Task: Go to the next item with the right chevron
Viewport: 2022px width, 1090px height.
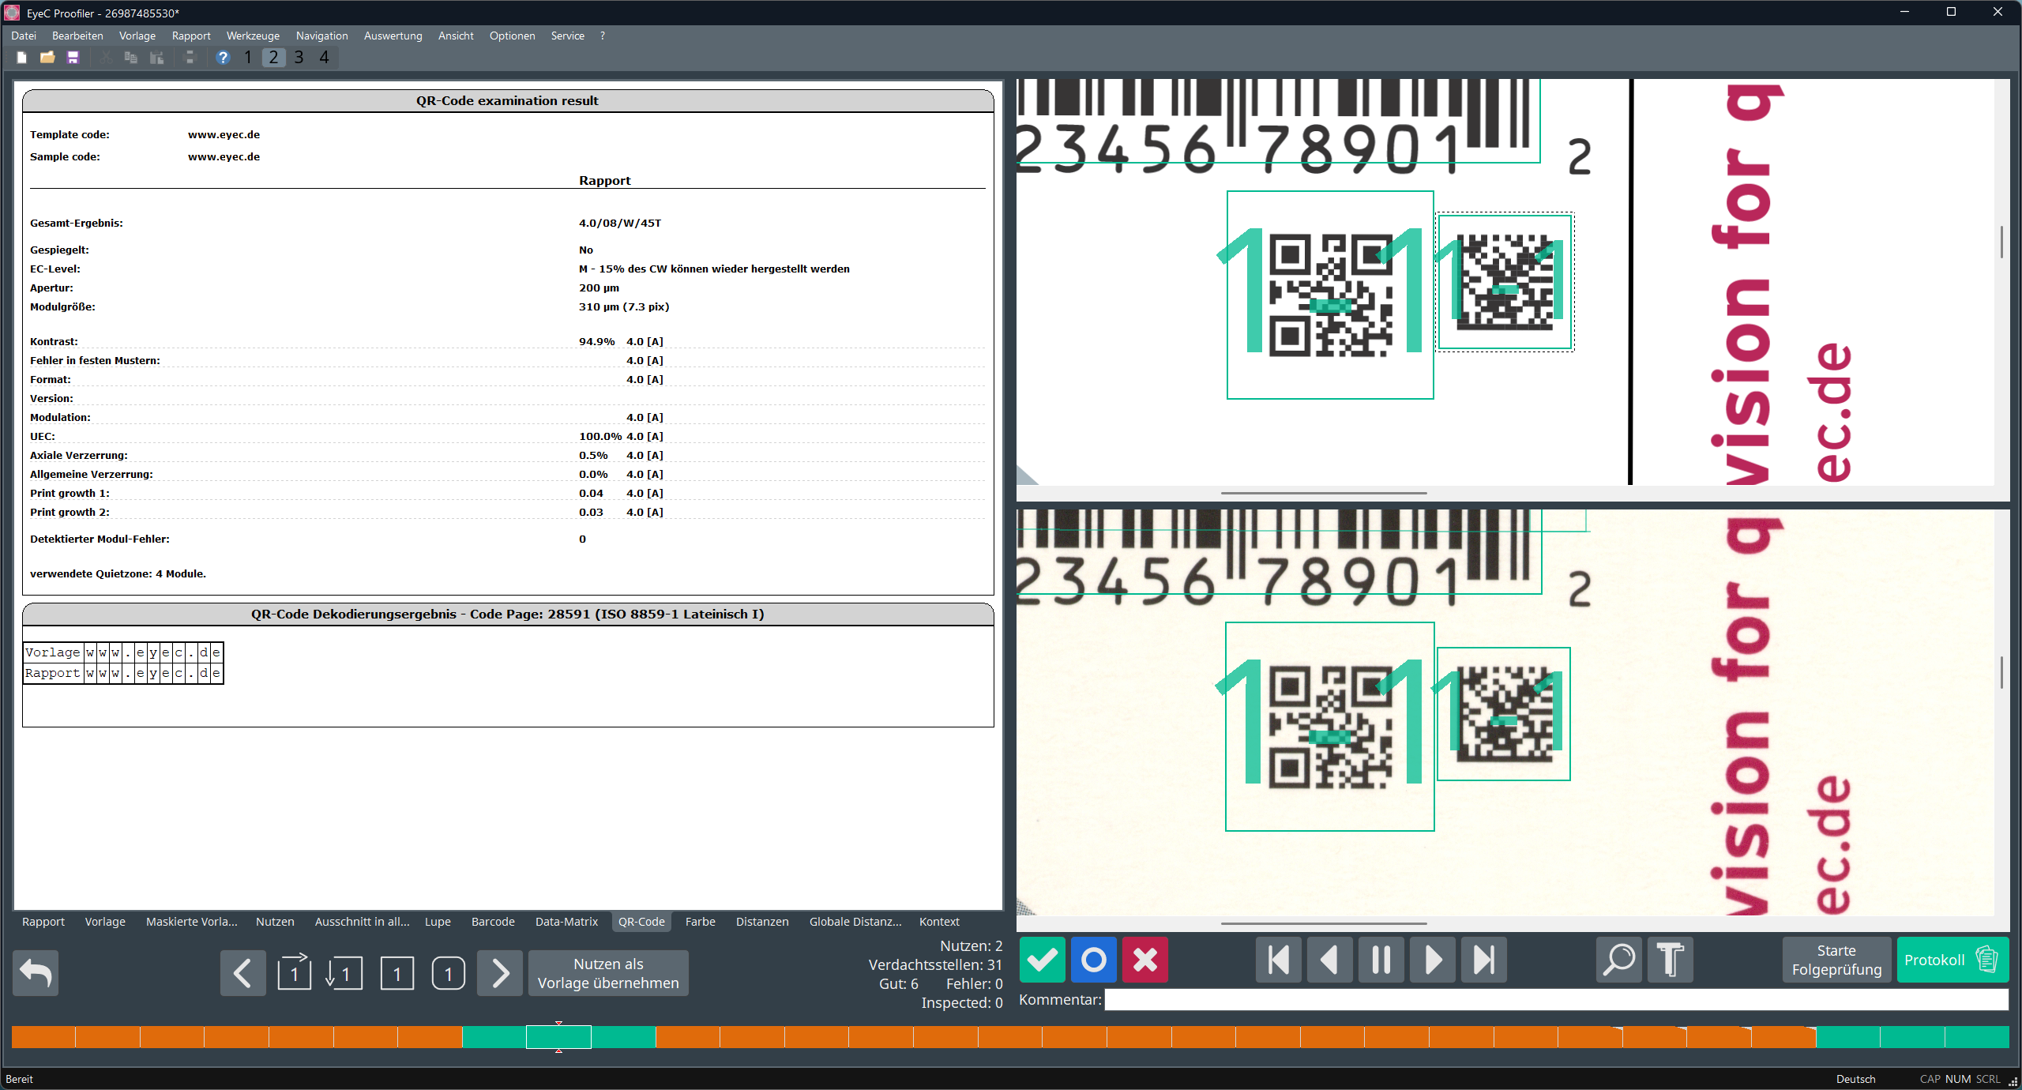Action: click(500, 973)
